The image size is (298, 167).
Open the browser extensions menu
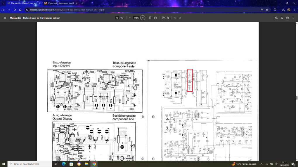(x=275, y=10)
